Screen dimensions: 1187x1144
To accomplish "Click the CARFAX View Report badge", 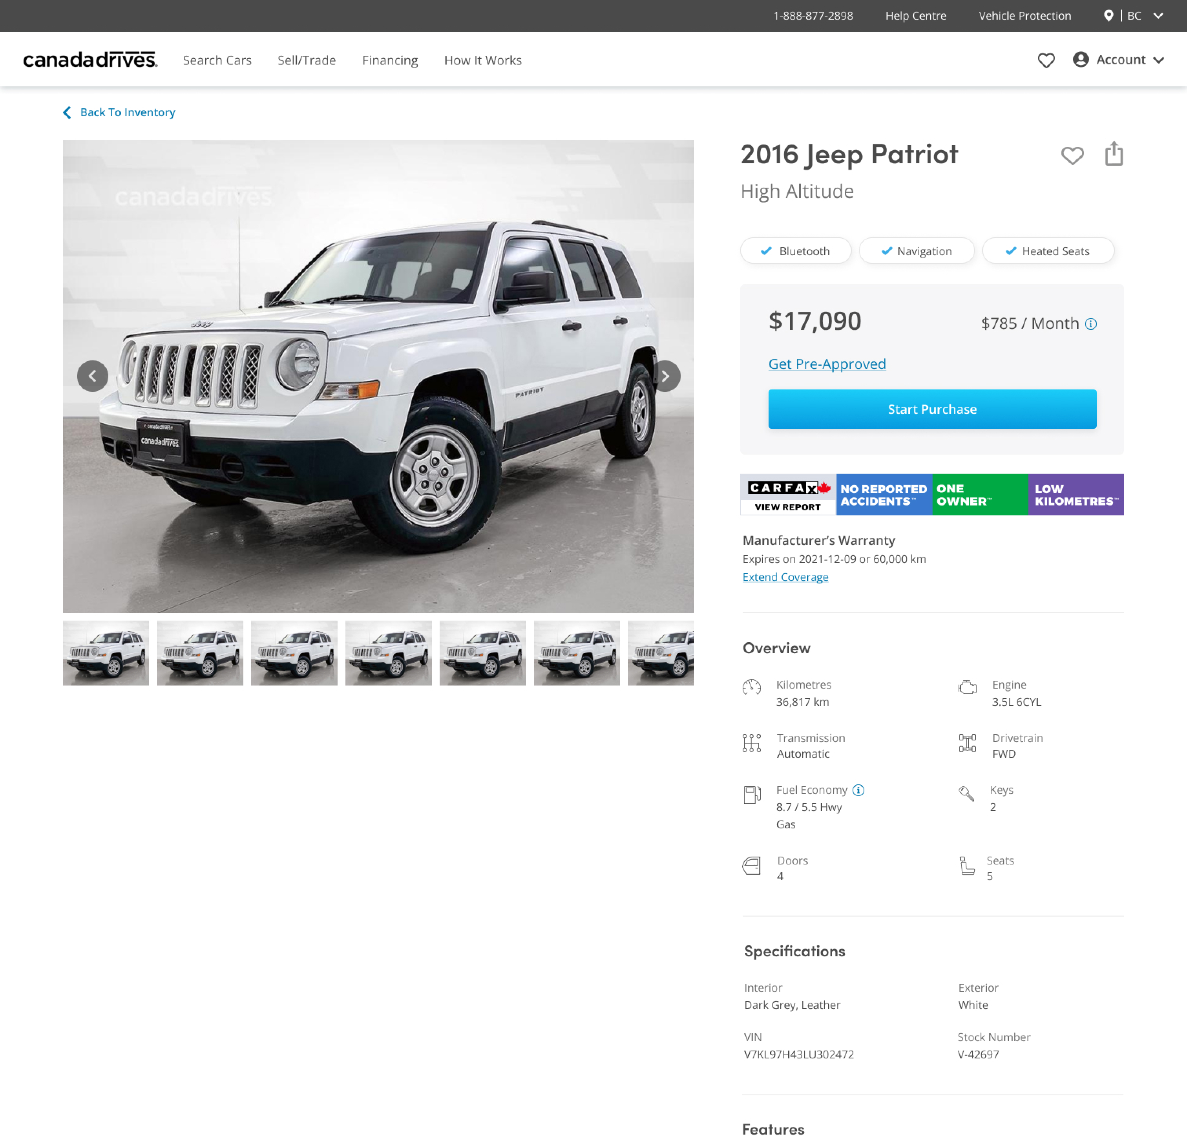I will click(788, 494).
